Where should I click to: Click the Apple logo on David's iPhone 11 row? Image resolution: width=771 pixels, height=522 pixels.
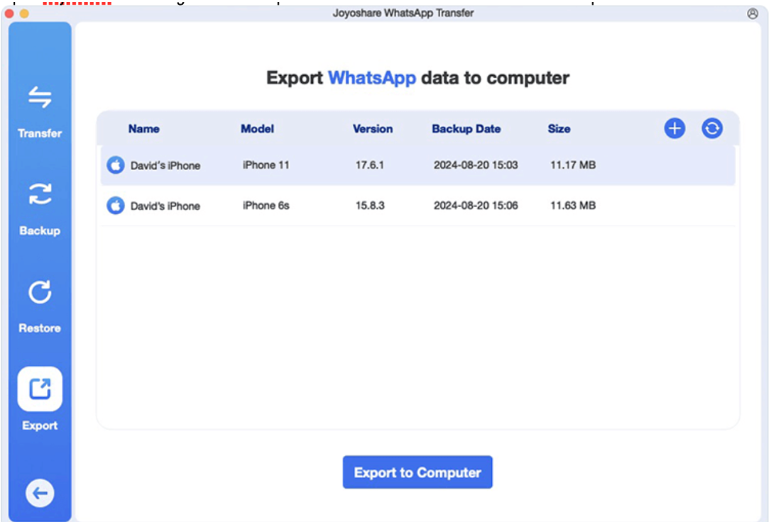115,165
